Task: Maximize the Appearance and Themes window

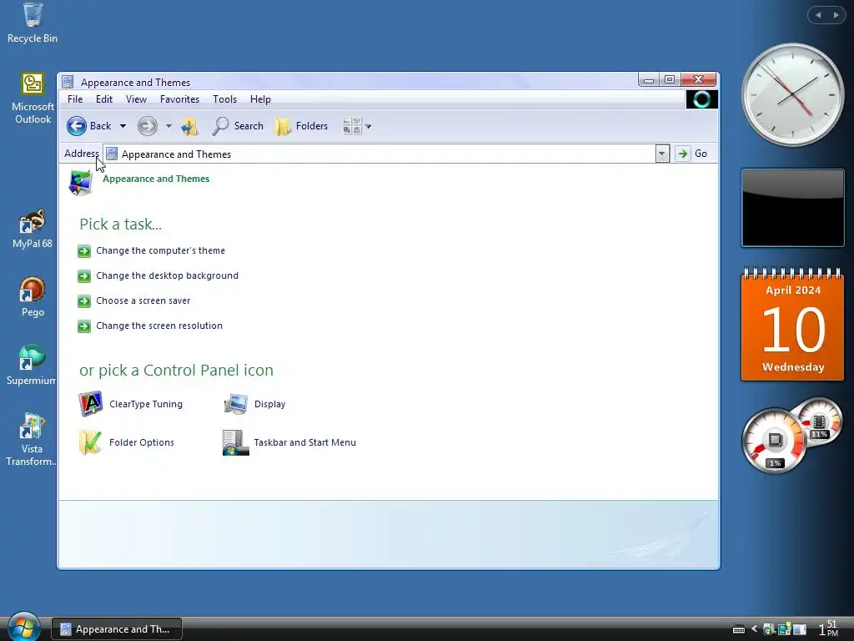Action: 670,79
